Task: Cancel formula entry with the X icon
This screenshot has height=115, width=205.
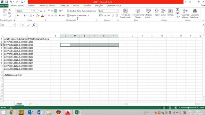Action: [23, 25]
